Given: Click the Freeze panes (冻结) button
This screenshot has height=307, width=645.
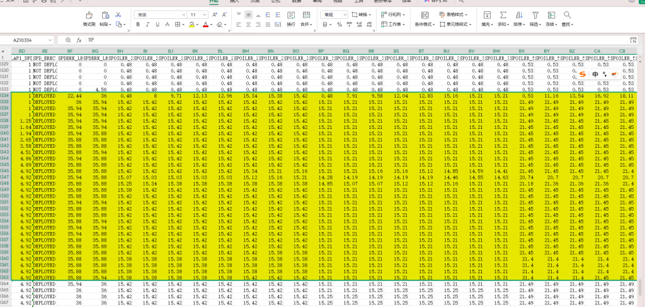Looking at the screenshot, I should coord(551,19).
